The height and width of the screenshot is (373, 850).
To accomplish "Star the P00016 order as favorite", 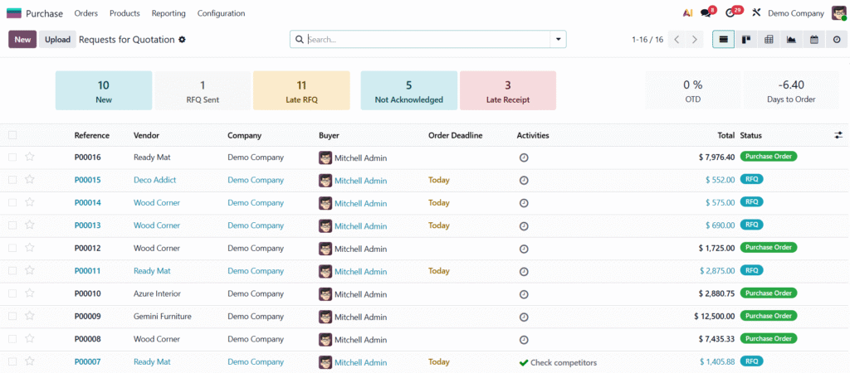I will tap(30, 157).
